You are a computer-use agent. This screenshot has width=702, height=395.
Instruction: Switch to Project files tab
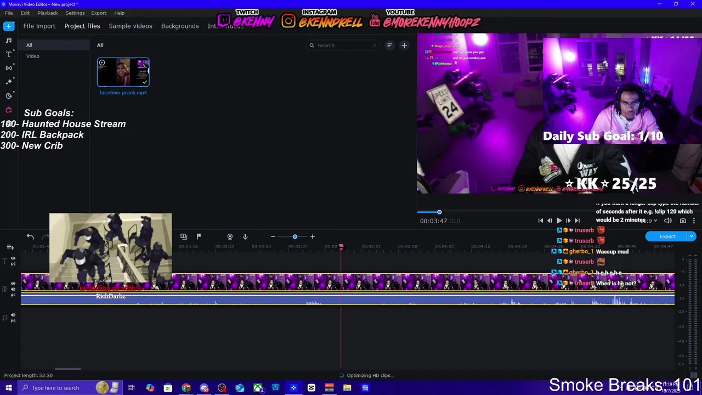(x=82, y=26)
